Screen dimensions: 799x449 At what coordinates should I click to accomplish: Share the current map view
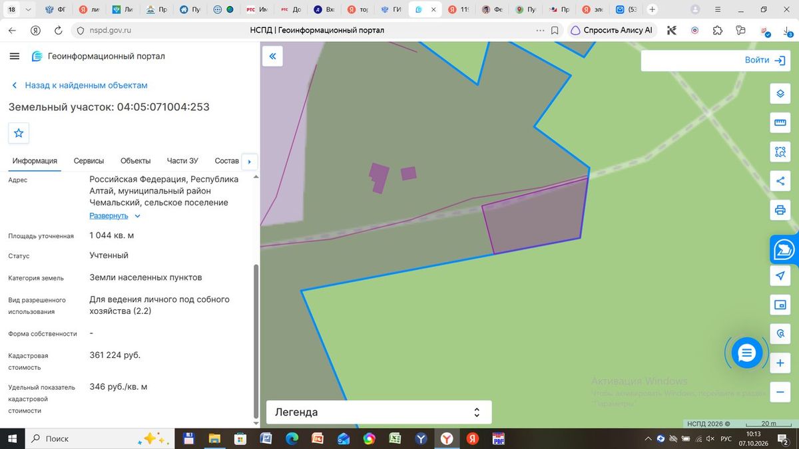click(780, 181)
